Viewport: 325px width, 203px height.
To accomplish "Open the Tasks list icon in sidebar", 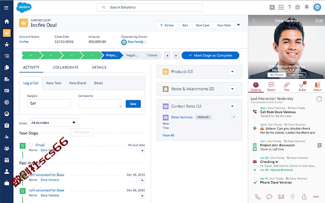I will (x=7, y=56).
